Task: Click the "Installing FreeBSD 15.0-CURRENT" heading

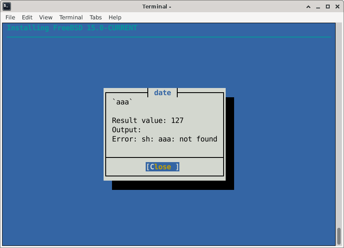Action: point(72,28)
